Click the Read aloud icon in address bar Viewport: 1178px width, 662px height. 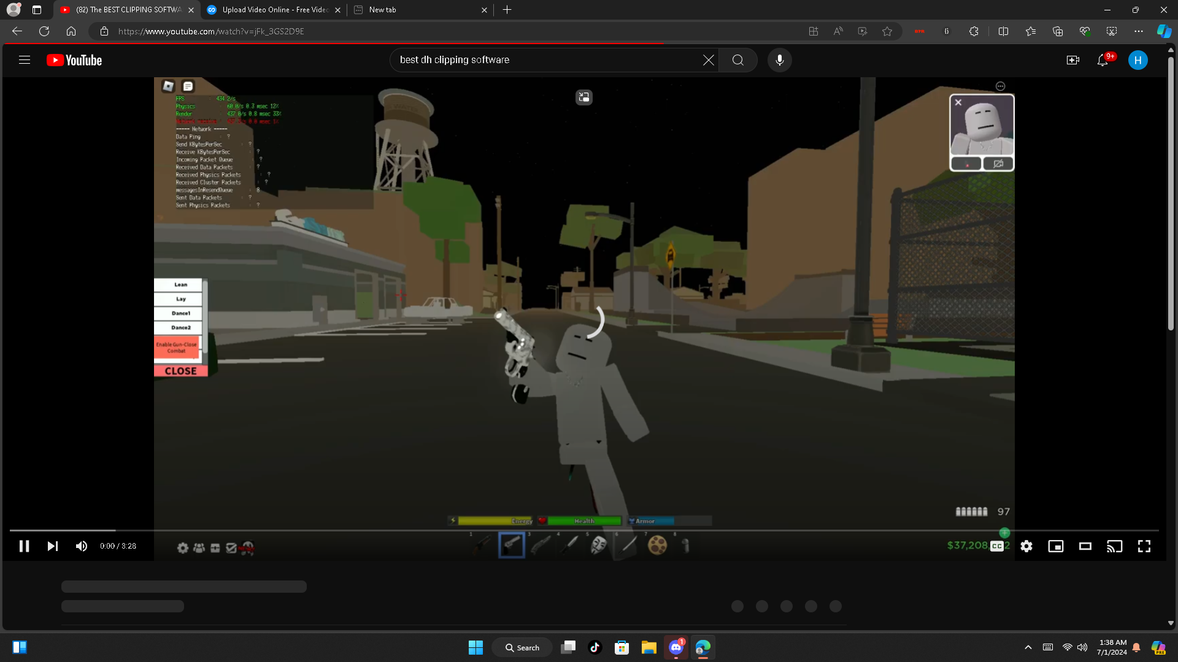(838, 31)
